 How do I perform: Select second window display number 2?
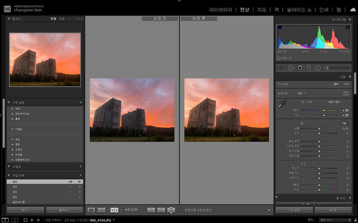[15, 220]
